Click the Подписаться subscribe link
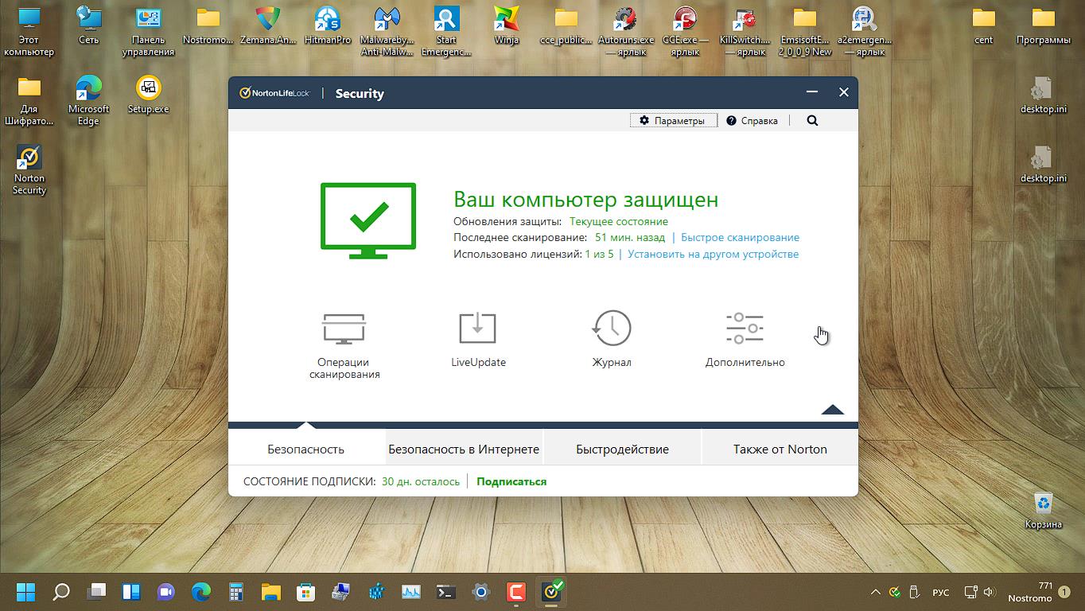The width and height of the screenshot is (1085, 611). (511, 481)
